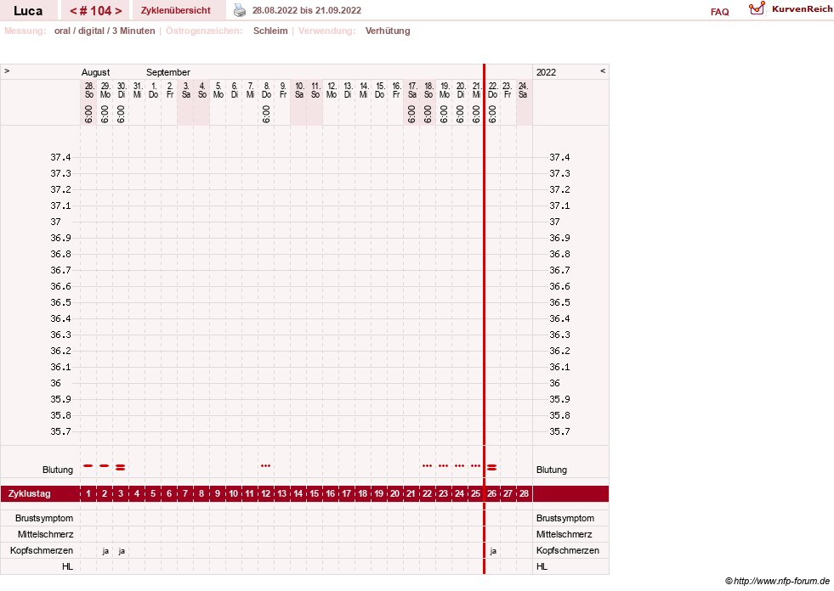Click the 6:00 time under 28 August
Viewport: 834px width, 591px height.
(x=88, y=114)
